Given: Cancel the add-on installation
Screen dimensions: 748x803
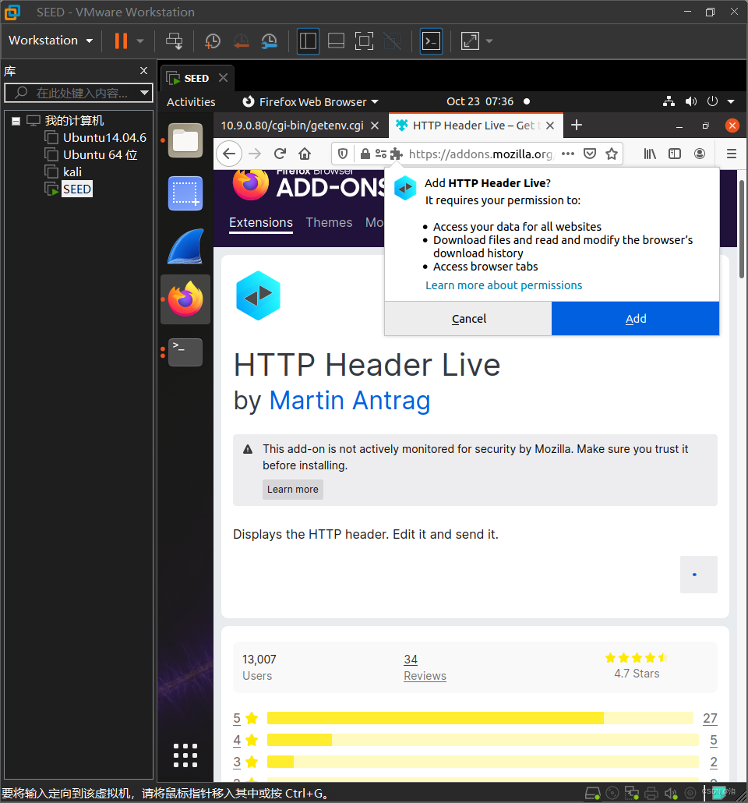Looking at the screenshot, I should (468, 319).
